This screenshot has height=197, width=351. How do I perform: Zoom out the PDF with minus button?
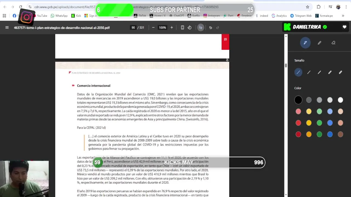pyautogui.click(x=153, y=27)
